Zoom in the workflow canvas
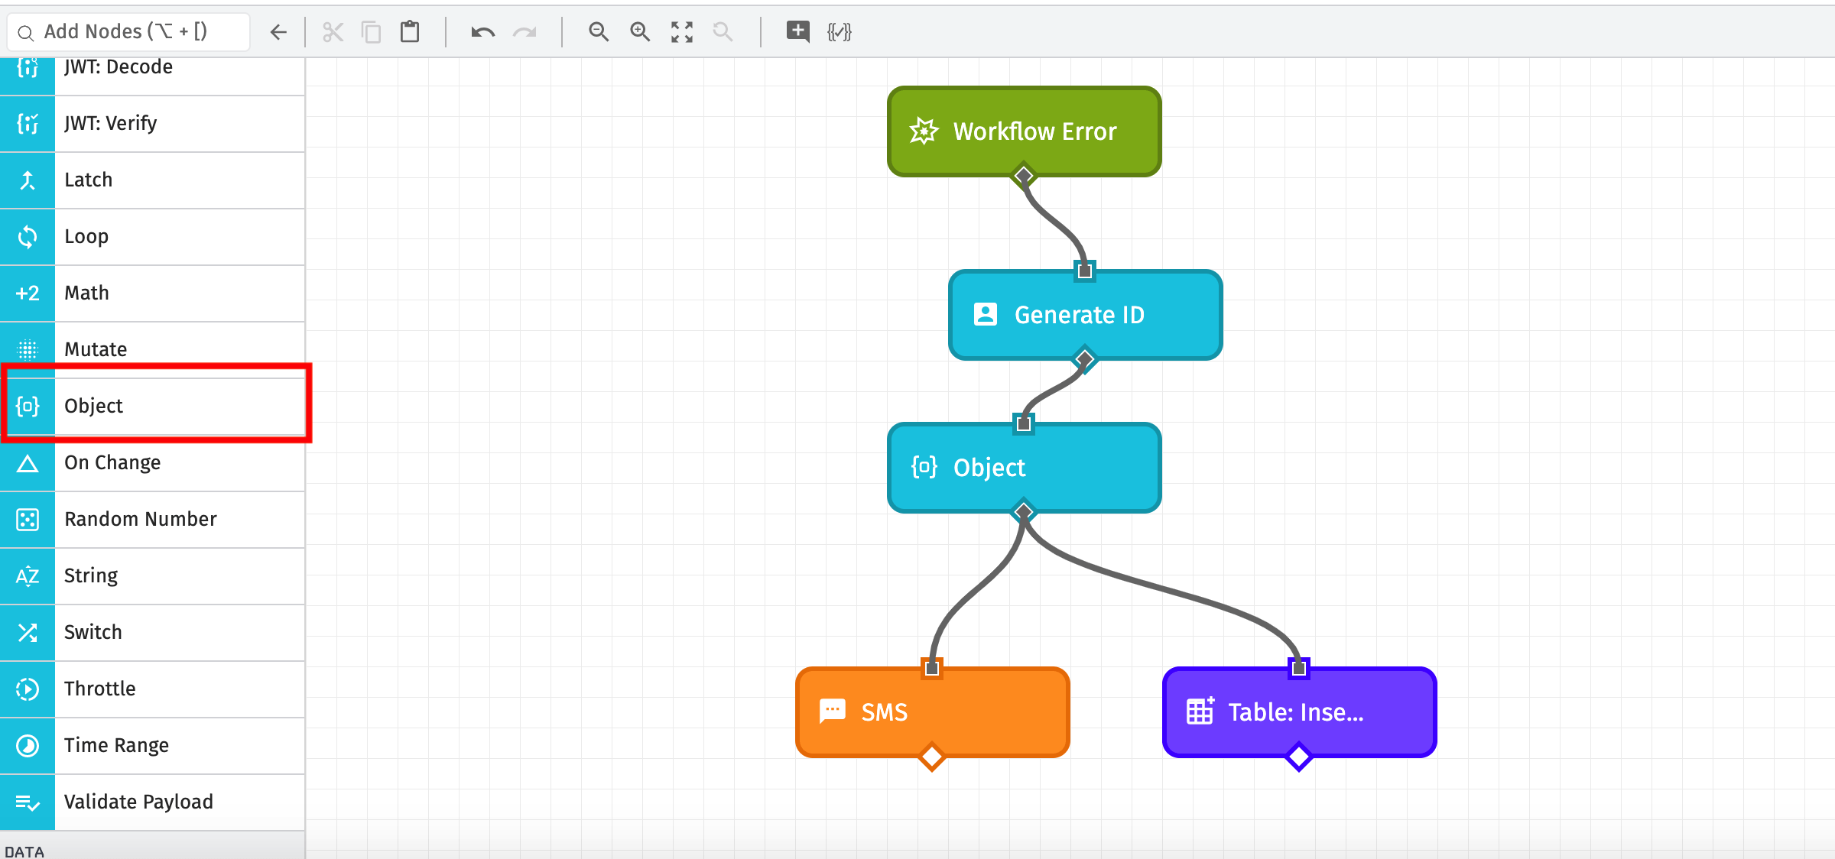This screenshot has width=1835, height=859. pos(640,31)
